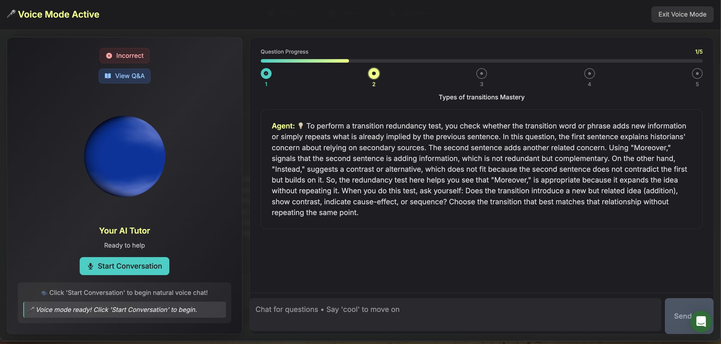721x344 pixels.
Task: Open the green chat support bubble
Action: click(701, 321)
